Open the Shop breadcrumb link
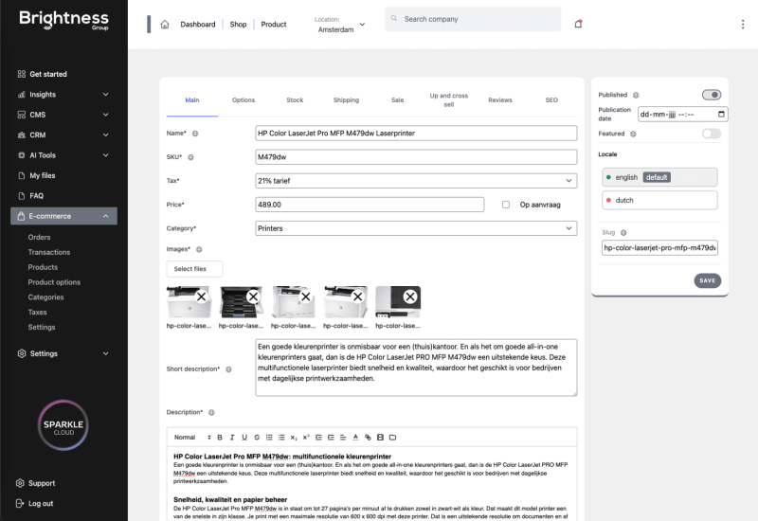Screen dimensions: 758x521 pos(238,25)
